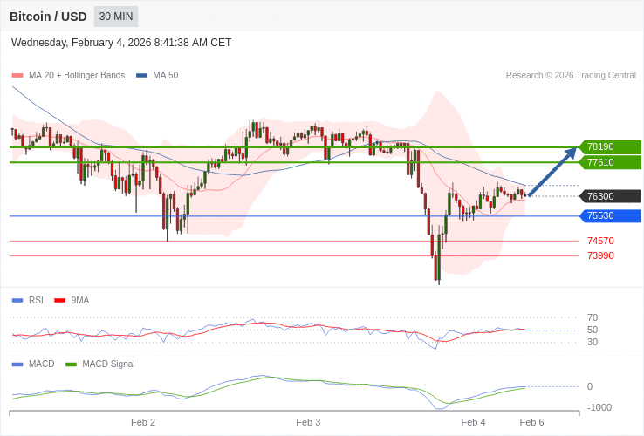This screenshot has height=436, width=644.
Task: Click the MACD 0 axis value
Action: tap(590, 387)
